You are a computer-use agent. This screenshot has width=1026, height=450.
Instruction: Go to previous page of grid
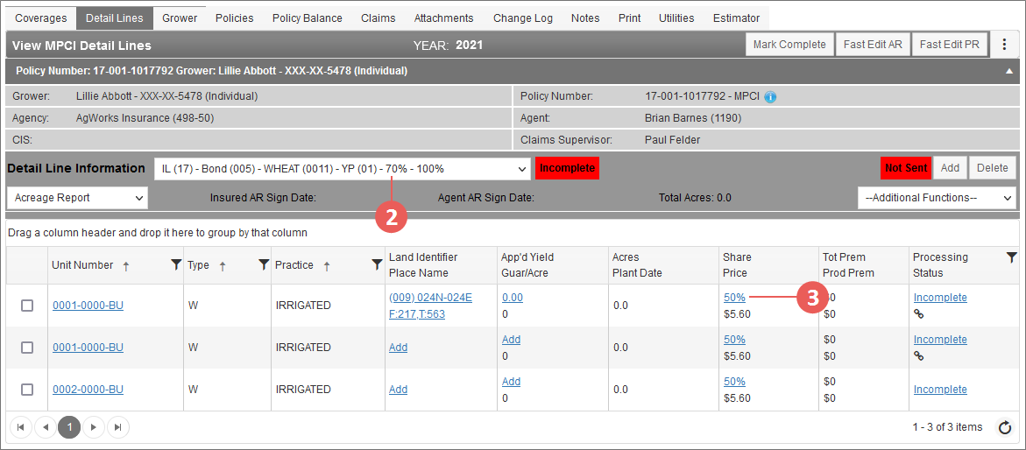[x=45, y=427]
